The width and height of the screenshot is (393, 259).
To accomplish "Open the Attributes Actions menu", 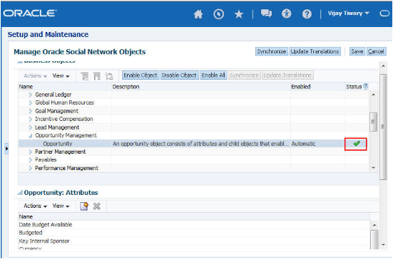I will pos(35,206).
